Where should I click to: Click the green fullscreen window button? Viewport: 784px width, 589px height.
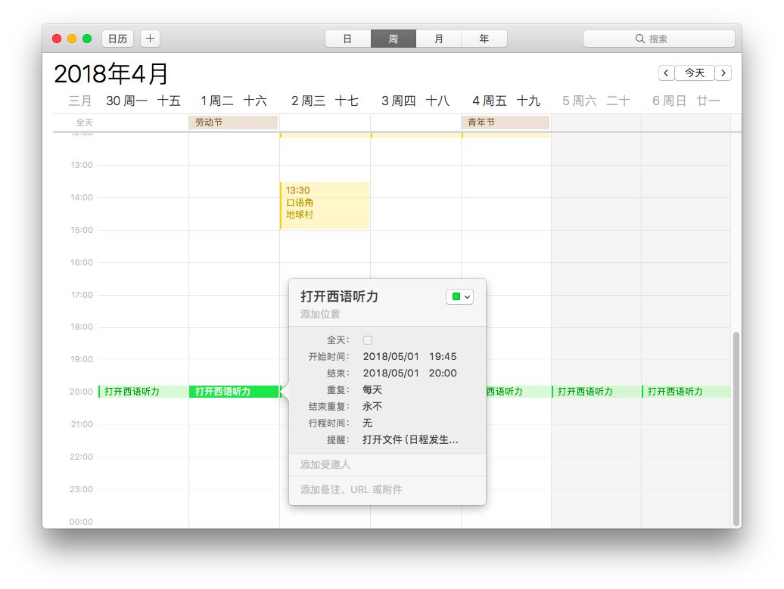point(87,39)
